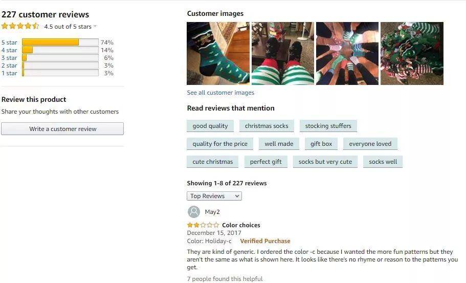Screen dimensions: 466x283
Task: Click the overall star rating icons
Action: tap(20, 26)
